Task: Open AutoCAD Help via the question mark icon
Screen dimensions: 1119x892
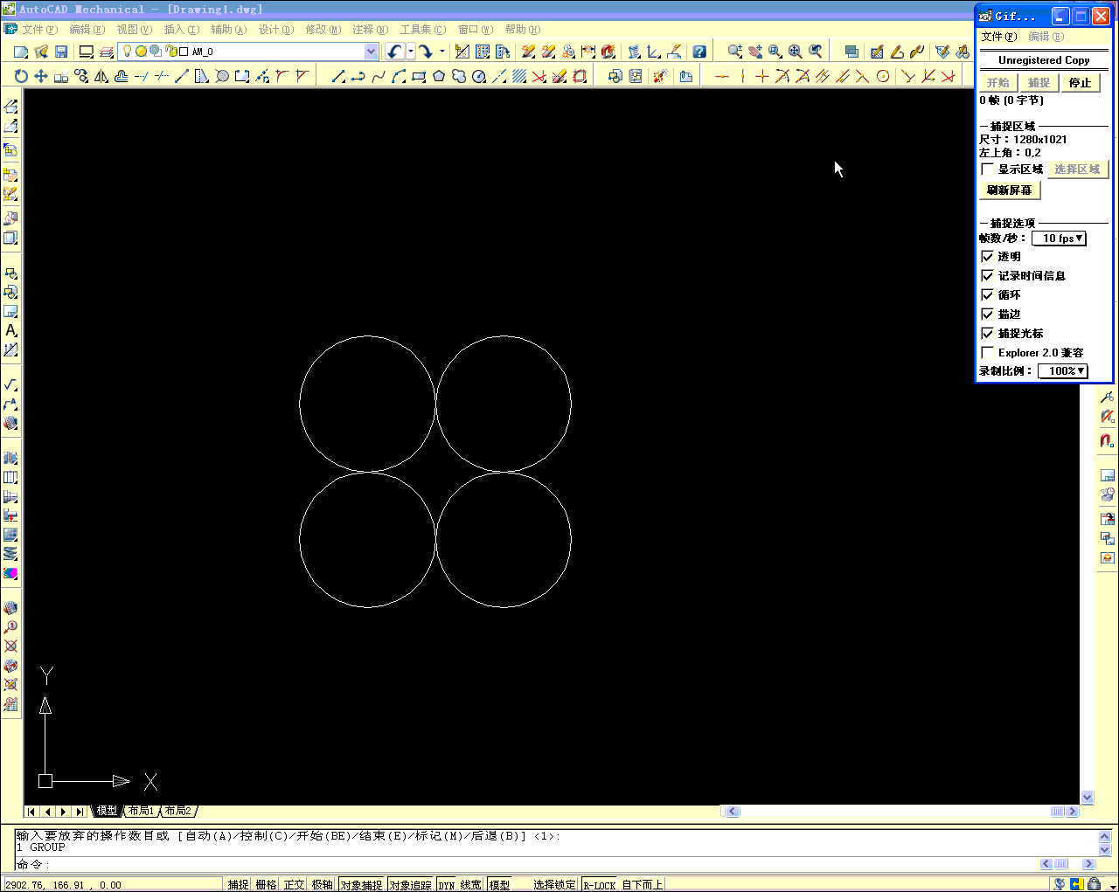Action: [x=699, y=52]
